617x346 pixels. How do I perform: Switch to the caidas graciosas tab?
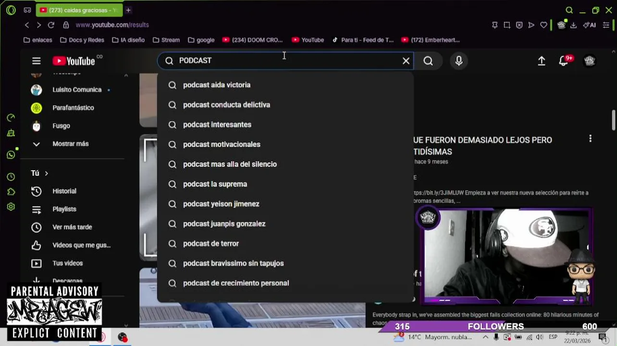[x=79, y=10]
